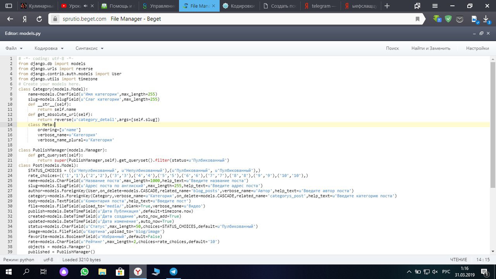Show hidden system tray icons
Image resolution: width=496 pixels, height=279 pixels.
(x=409, y=271)
